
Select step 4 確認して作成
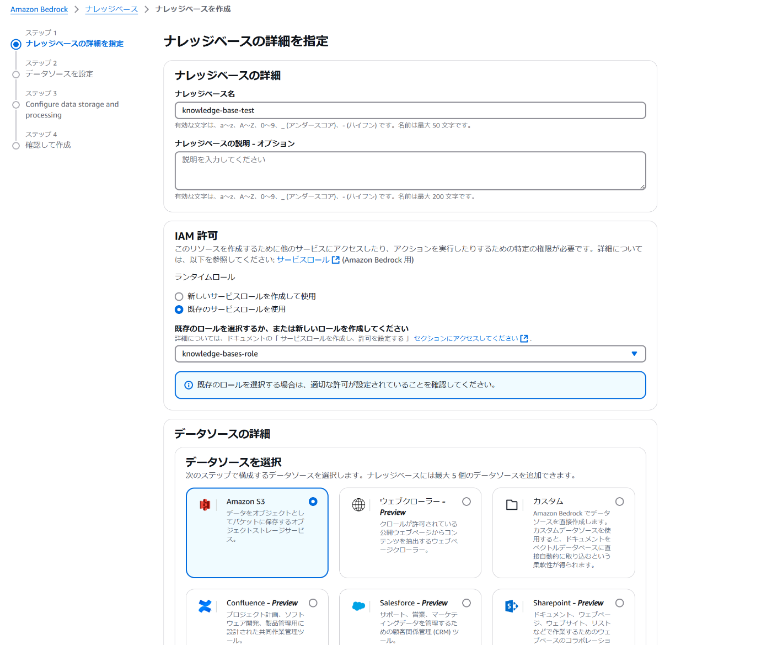(x=48, y=145)
